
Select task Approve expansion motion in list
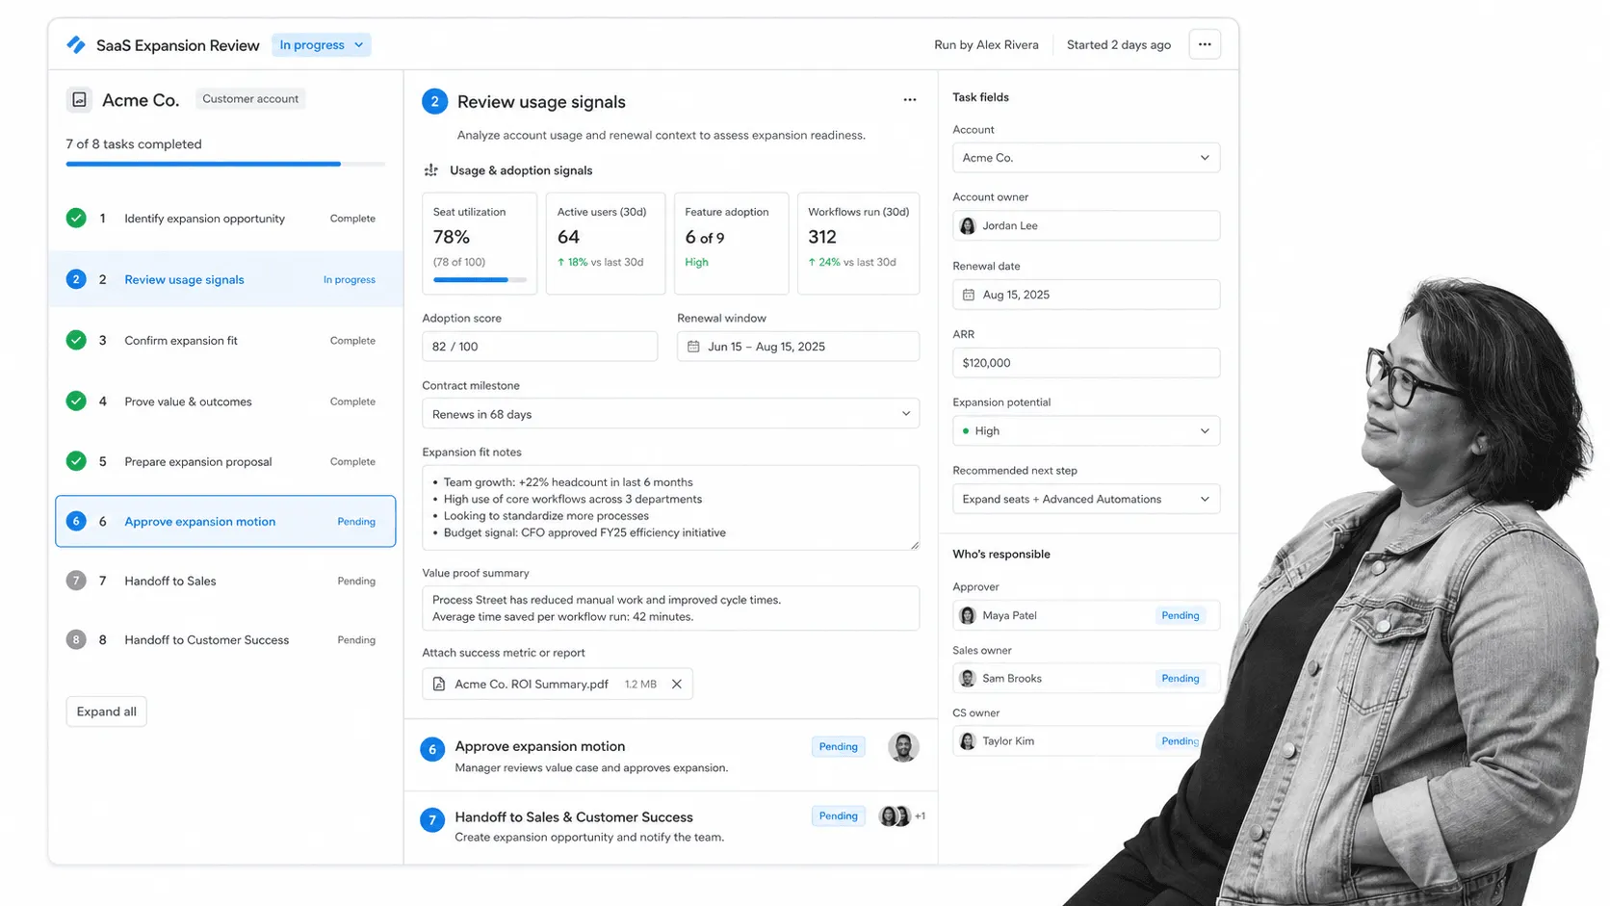coord(225,521)
